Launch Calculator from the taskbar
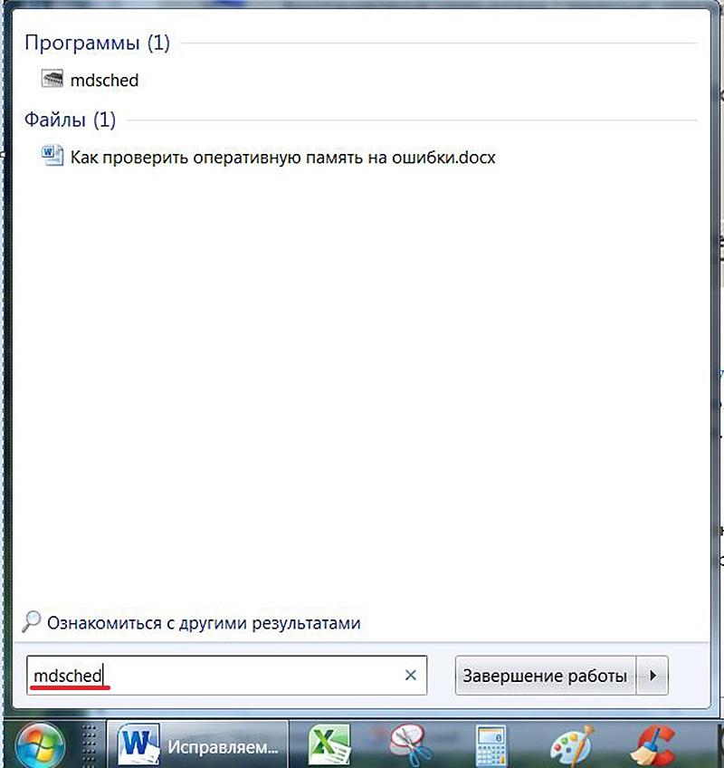 pos(491,745)
